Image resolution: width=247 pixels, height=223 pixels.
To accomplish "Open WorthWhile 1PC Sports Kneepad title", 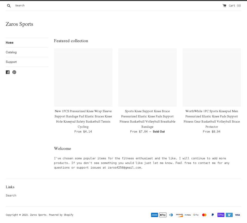I will [212, 119].
